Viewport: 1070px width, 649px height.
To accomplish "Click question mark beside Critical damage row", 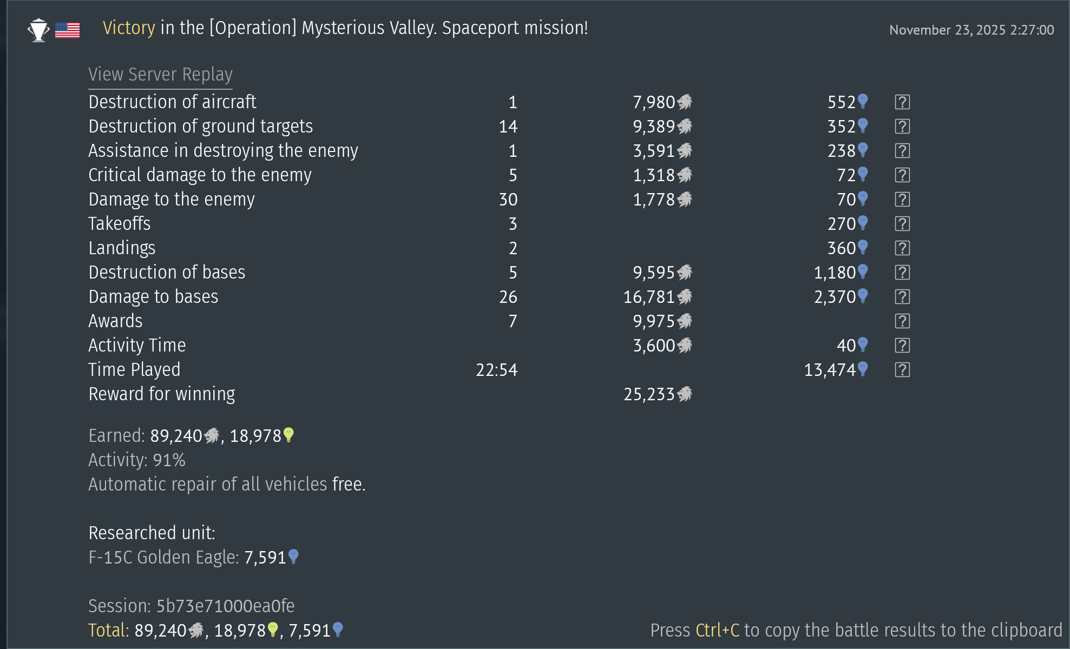I will coord(902,175).
